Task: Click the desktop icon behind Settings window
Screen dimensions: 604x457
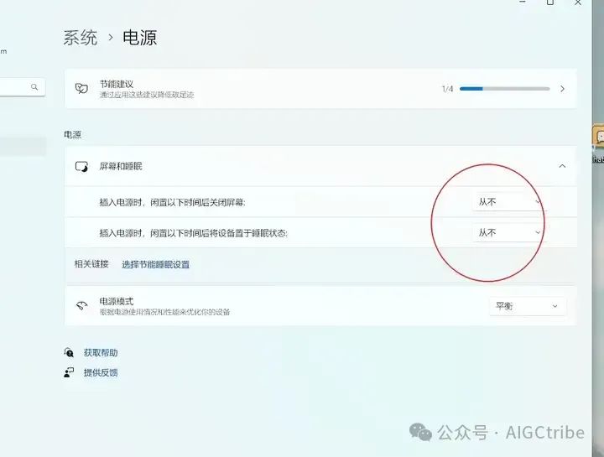Action: tap(599, 143)
